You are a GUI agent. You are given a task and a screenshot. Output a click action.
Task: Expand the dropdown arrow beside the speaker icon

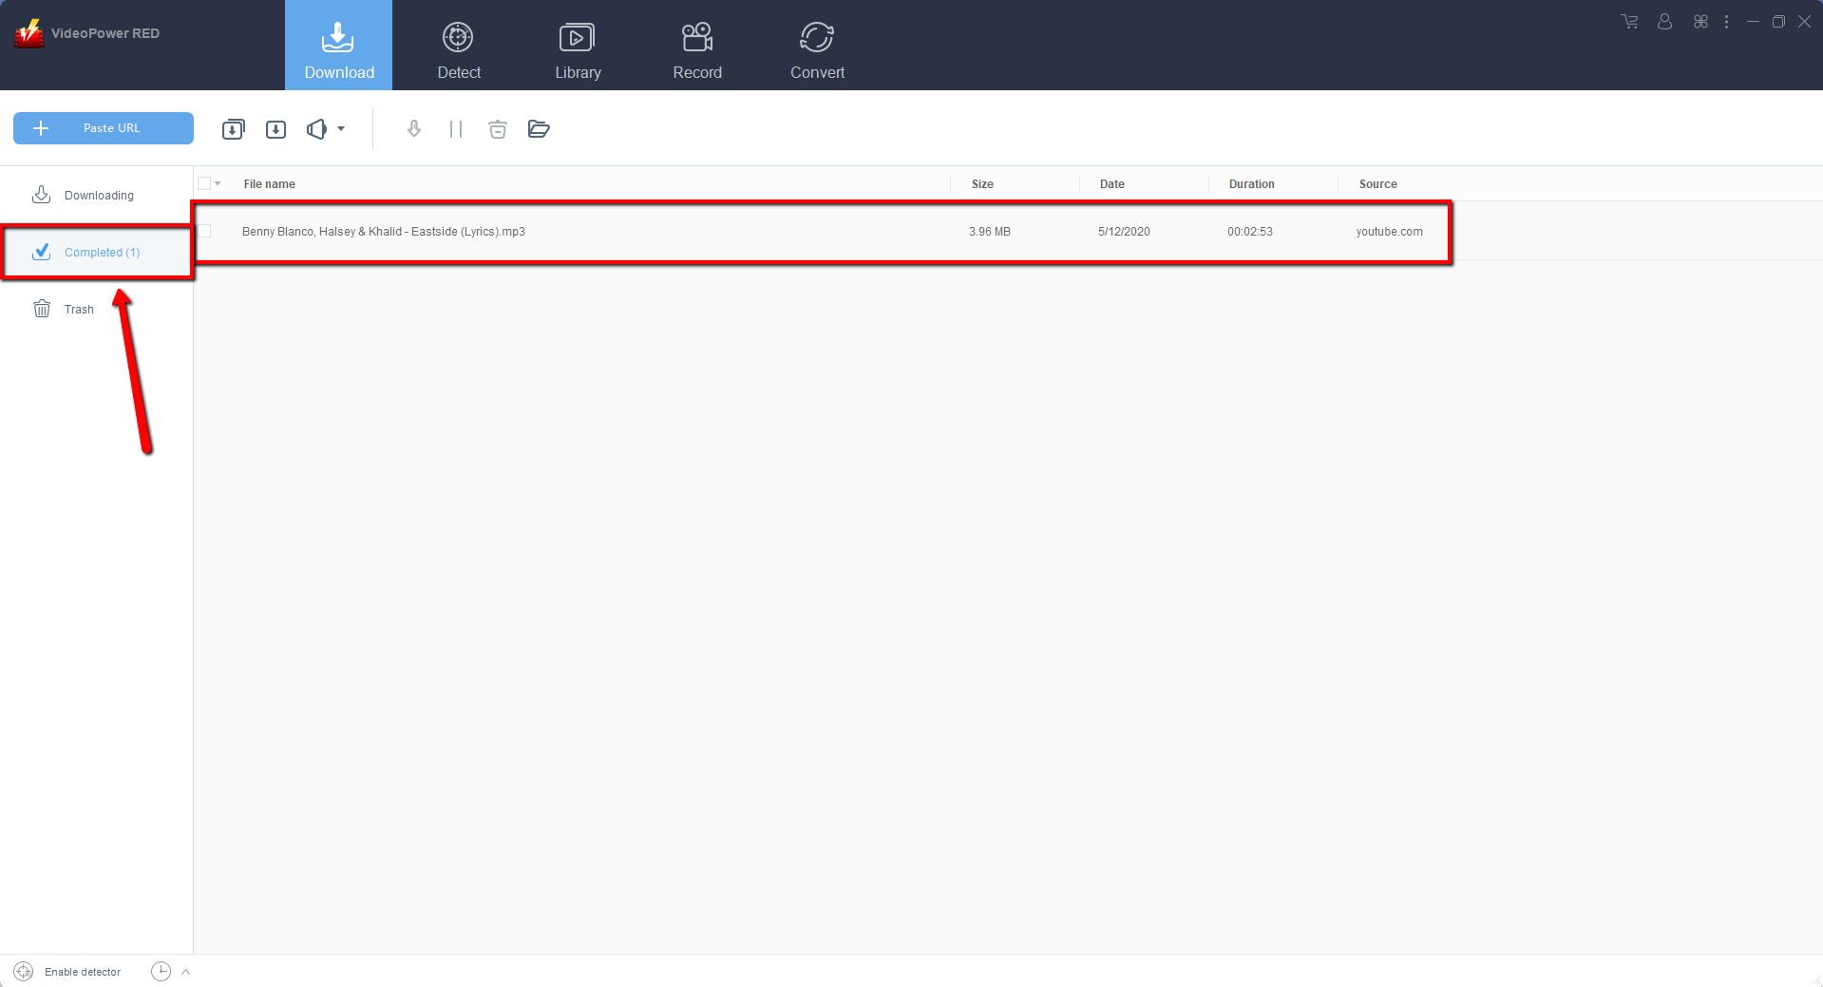tap(341, 129)
